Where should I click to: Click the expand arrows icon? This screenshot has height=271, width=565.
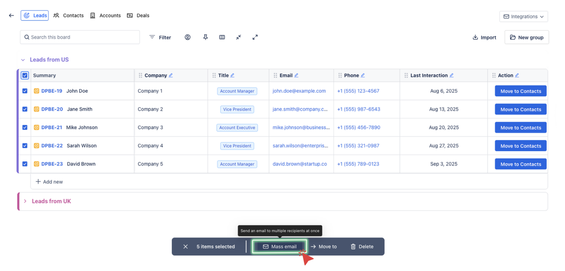pyautogui.click(x=255, y=37)
